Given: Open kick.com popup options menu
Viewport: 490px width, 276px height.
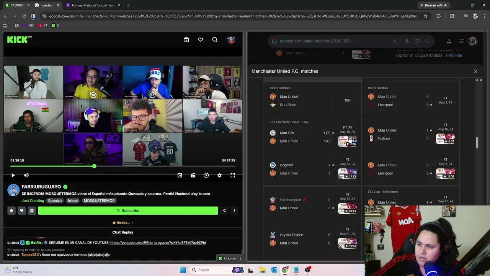Looking at the screenshot, I should click(240, 258).
